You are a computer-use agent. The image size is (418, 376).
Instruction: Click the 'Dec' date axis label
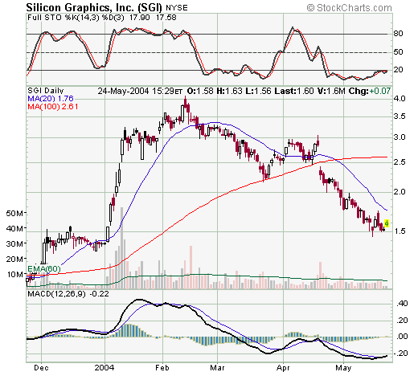(41, 368)
